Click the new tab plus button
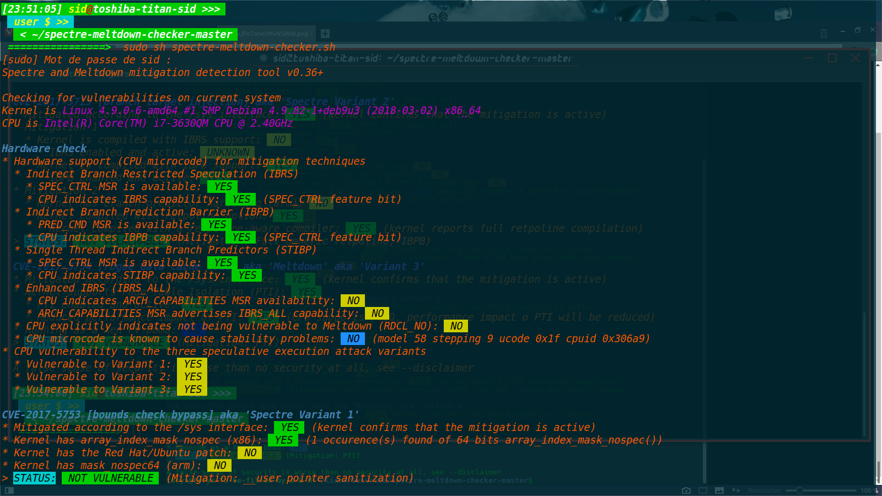The width and height of the screenshot is (882, 496). (325, 34)
